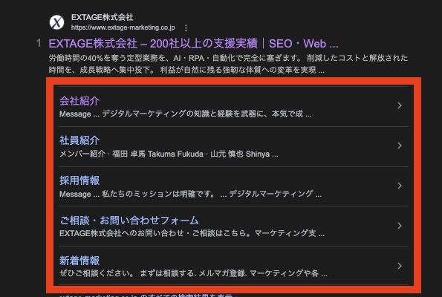
Task: Open the 会社紹介 sitelink
Action: coord(79,101)
